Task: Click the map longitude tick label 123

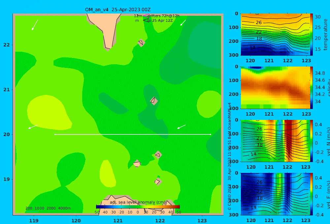Action: coord(202,221)
